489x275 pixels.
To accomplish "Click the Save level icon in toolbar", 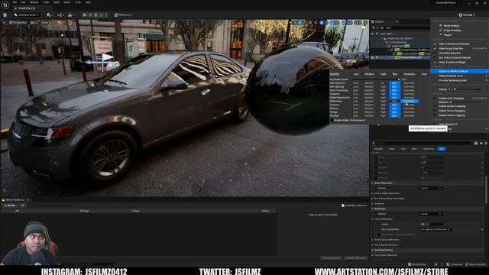I will pos(5,15).
